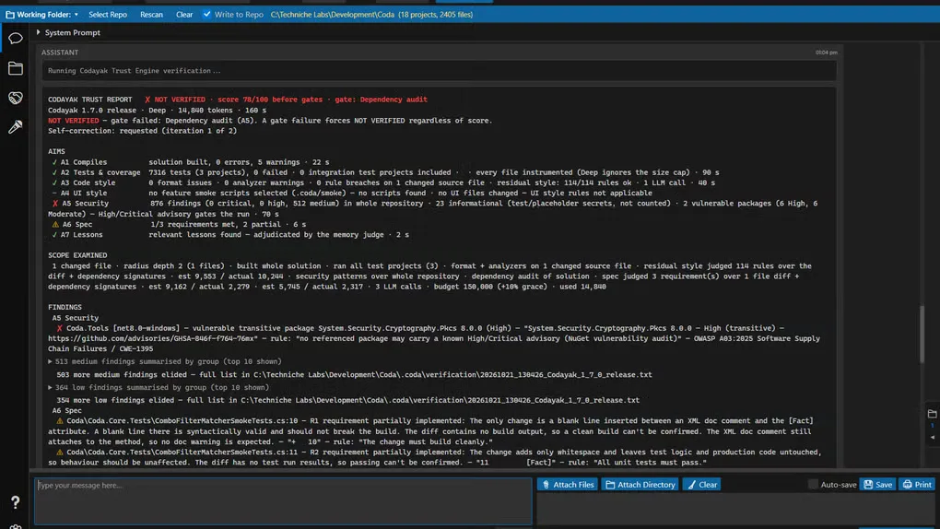Viewport: 940px width, 529px height.
Task: Click the A4 UI style row
Action: (x=352, y=194)
